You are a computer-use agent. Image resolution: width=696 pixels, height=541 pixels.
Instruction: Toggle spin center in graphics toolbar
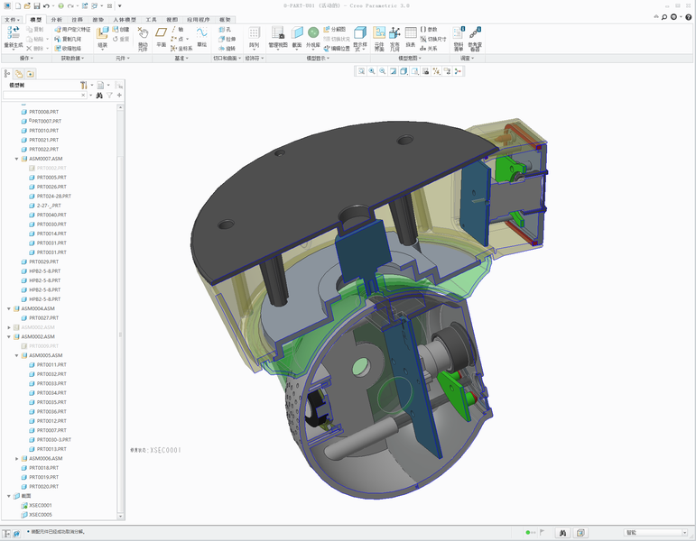click(458, 71)
